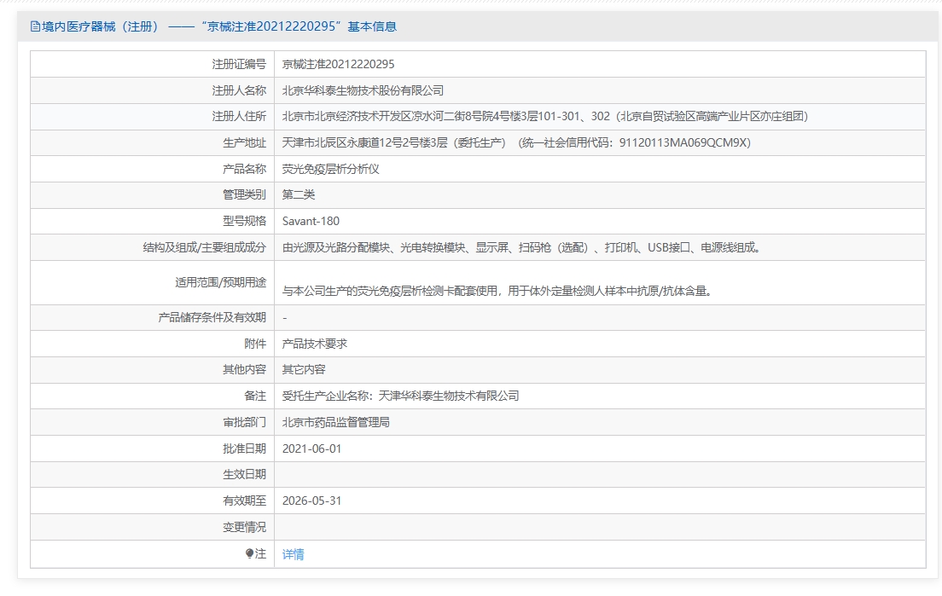Click the 产品名称 row label
Viewport: 942px width, 596px height.
coord(244,170)
